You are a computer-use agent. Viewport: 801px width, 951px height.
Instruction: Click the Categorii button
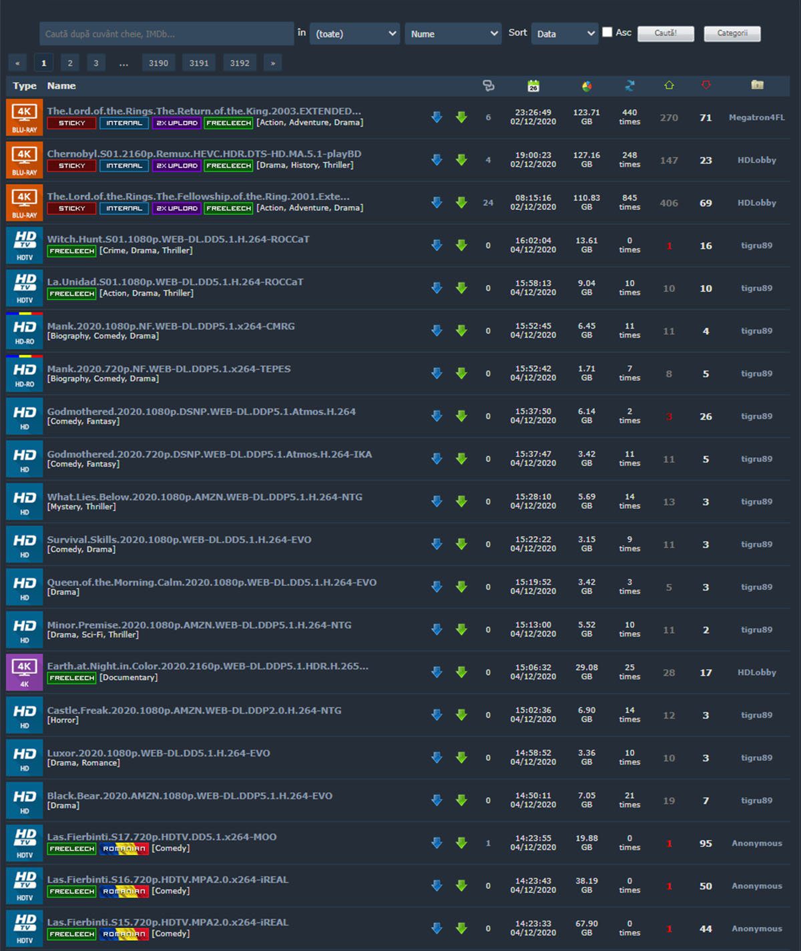click(732, 33)
